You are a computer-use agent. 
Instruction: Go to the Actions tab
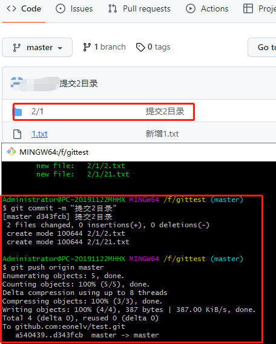(x=207, y=9)
